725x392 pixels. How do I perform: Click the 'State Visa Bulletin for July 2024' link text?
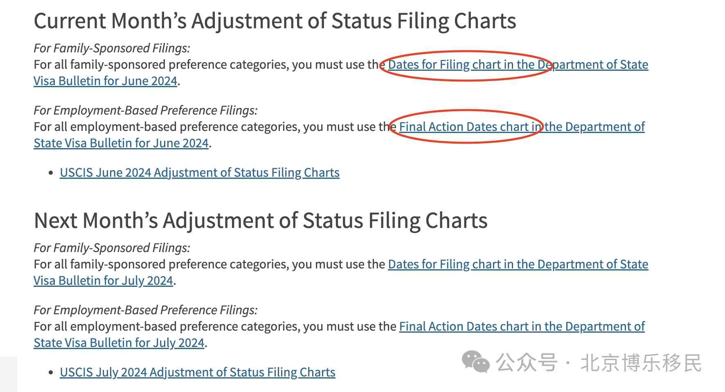pos(119,343)
